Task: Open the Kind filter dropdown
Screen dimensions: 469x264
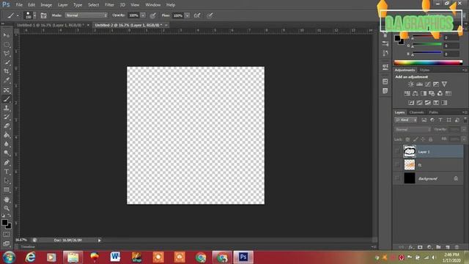Action: [x=405, y=120]
